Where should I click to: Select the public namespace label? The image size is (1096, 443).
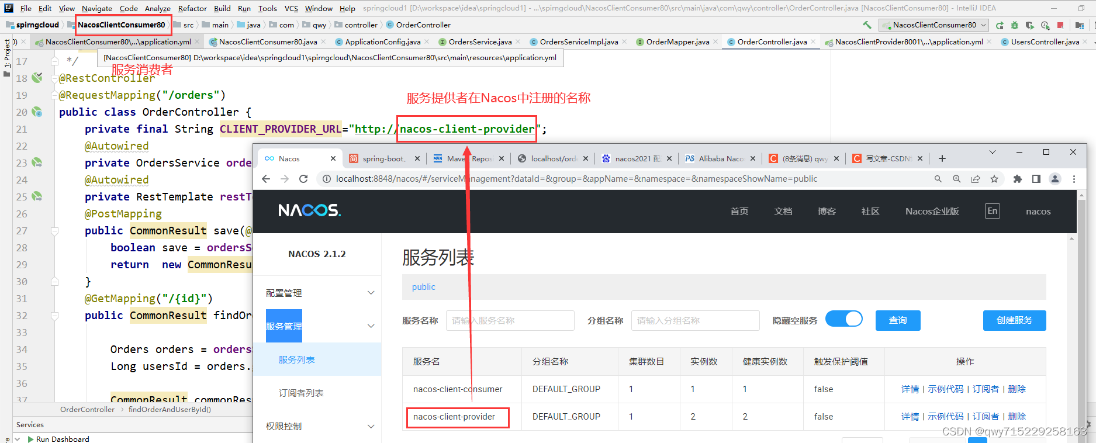pos(424,287)
